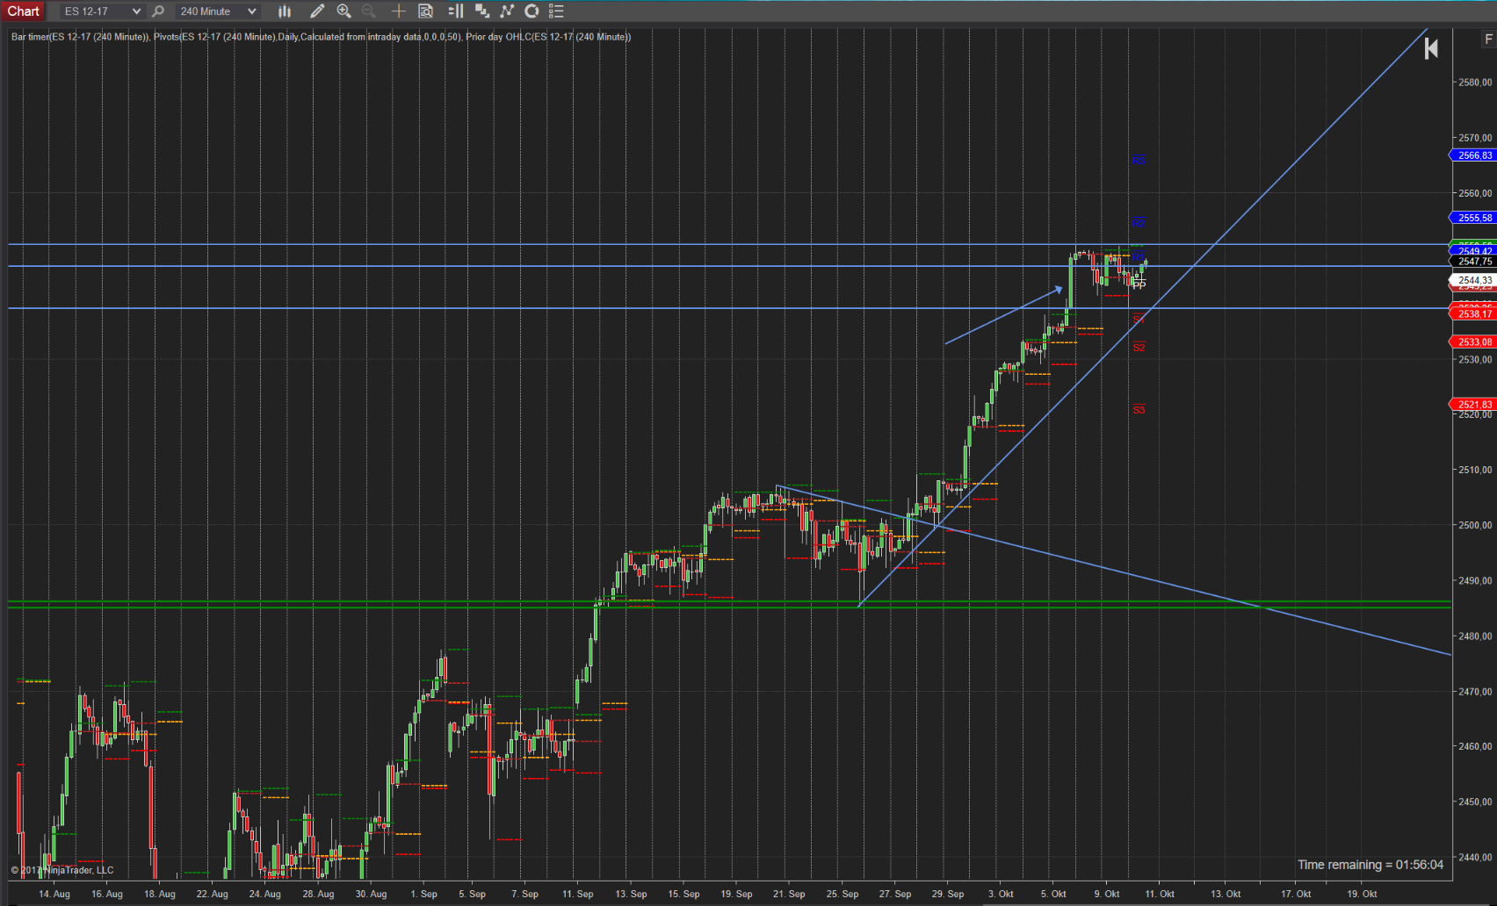The height and width of the screenshot is (906, 1497).
Task: Click the 1. Sep date axis label
Action: (424, 894)
